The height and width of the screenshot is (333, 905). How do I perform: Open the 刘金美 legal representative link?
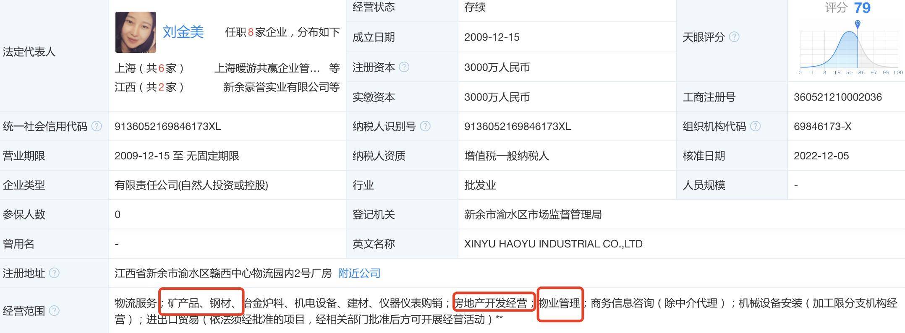tap(183, 32)
